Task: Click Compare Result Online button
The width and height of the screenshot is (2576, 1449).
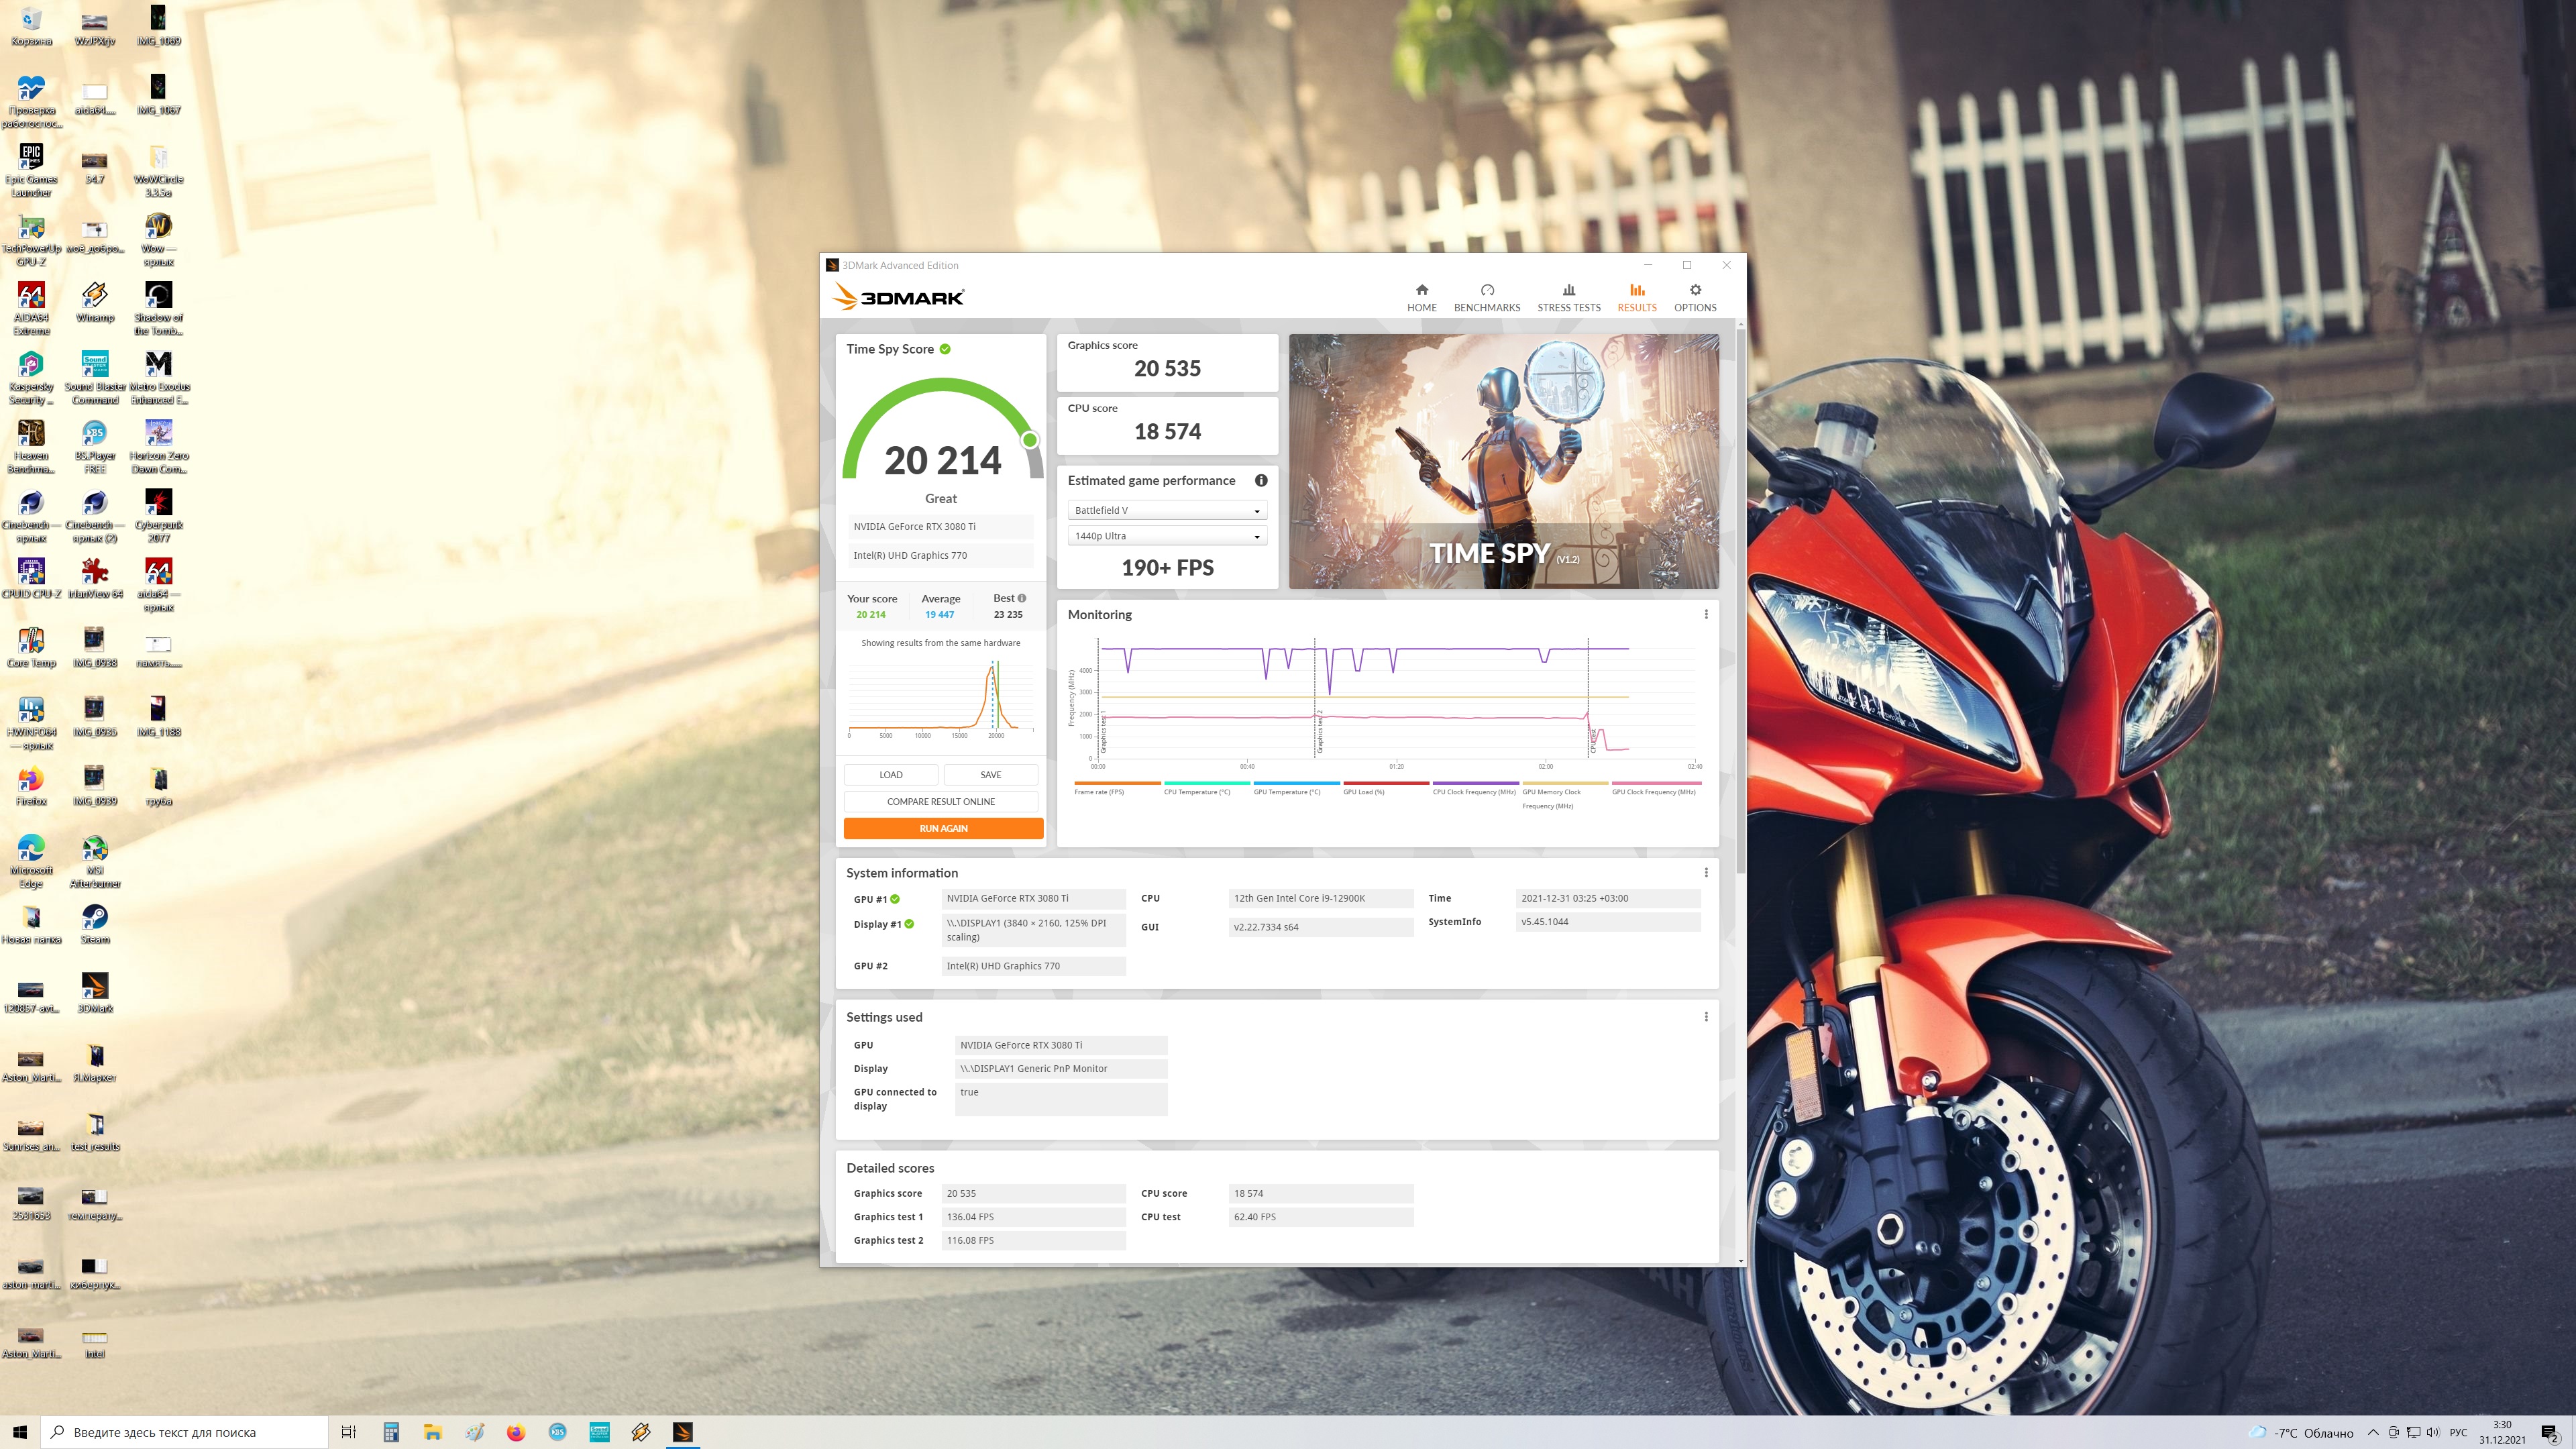Action: [x=940, y=801]
